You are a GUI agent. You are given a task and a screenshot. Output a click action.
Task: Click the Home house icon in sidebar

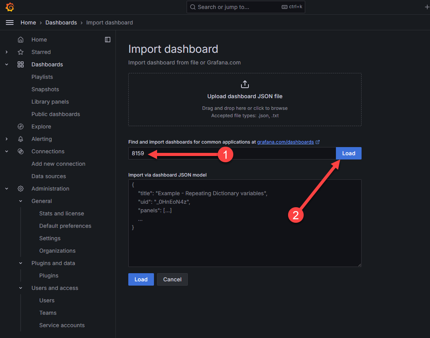tap(21, 40)
